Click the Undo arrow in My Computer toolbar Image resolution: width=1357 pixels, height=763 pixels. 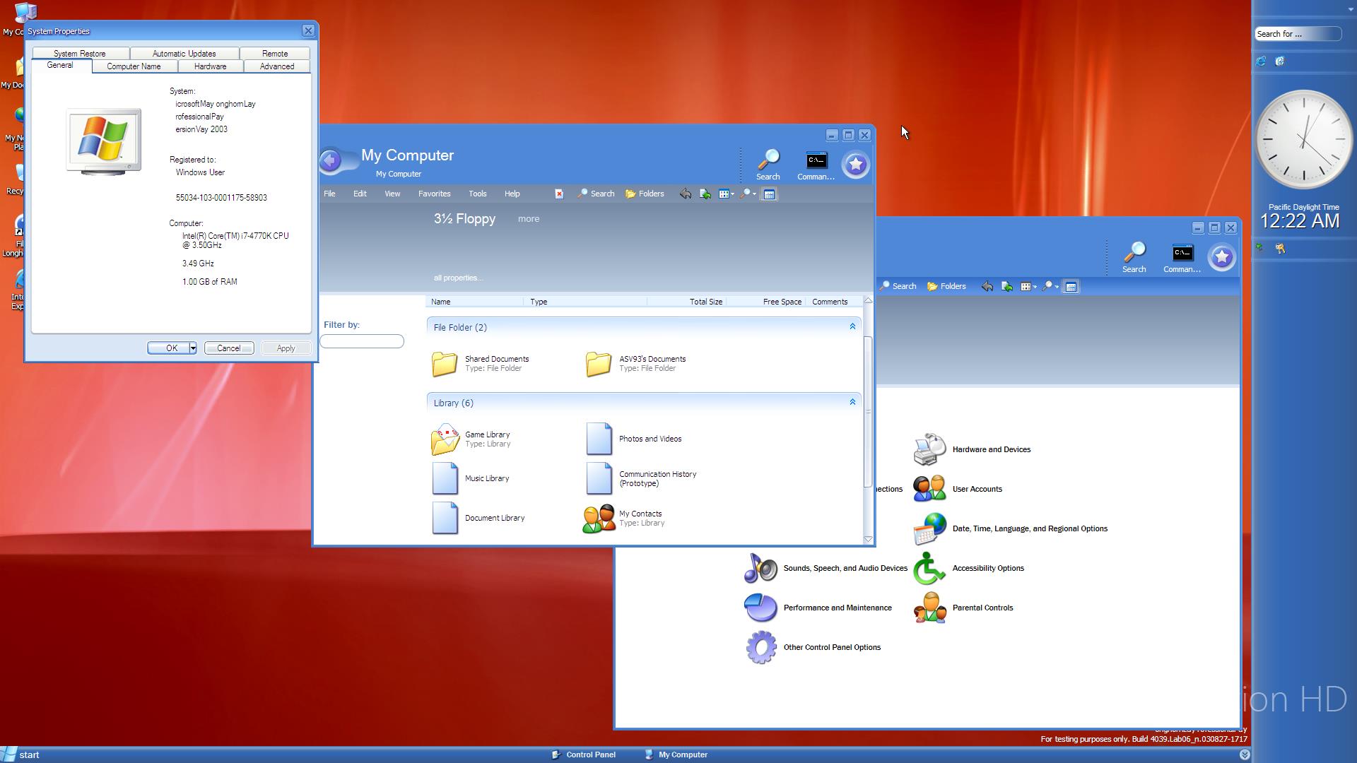click(685, 194)
